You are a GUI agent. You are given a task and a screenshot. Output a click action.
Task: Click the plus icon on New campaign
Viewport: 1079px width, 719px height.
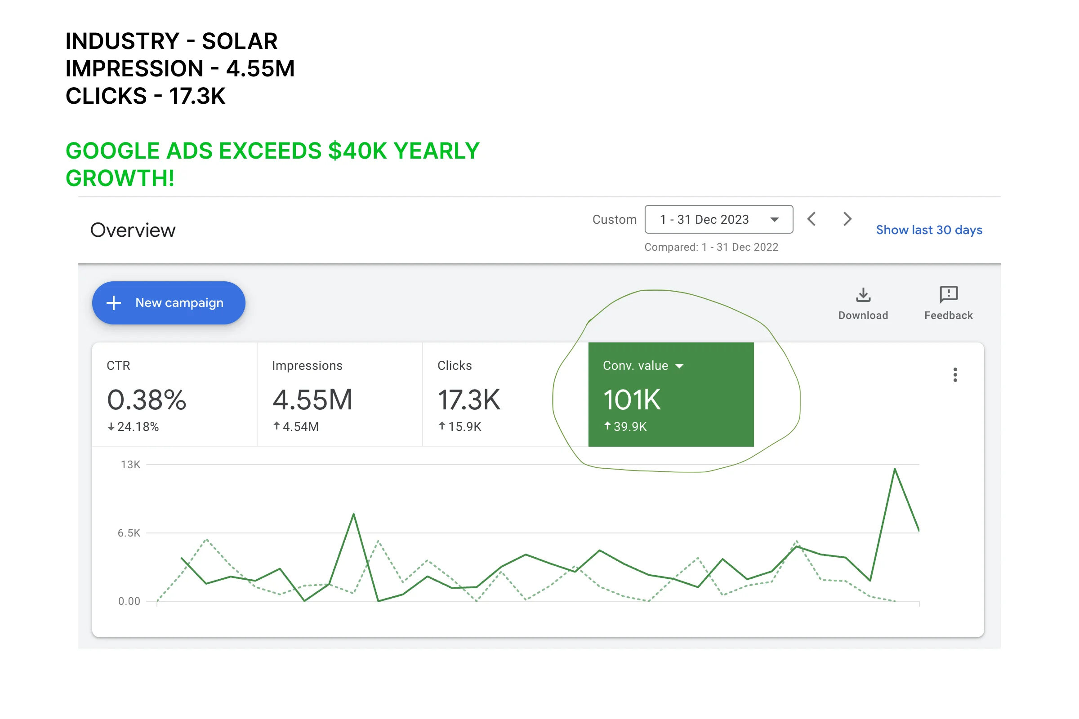[x=113, y=302]
